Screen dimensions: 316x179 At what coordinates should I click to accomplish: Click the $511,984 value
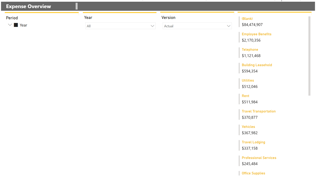point(250,102)
